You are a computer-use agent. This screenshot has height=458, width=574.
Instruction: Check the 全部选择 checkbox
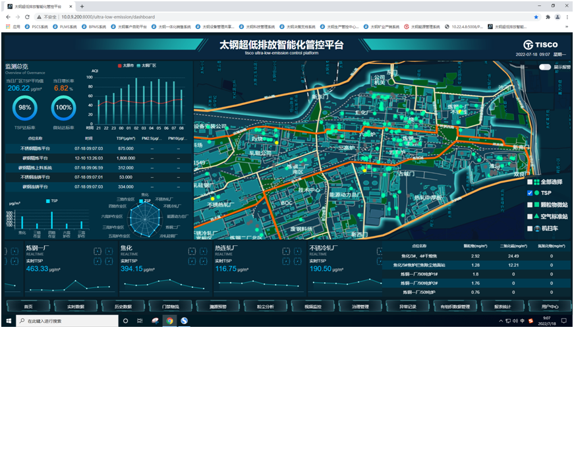click(530, 182)
